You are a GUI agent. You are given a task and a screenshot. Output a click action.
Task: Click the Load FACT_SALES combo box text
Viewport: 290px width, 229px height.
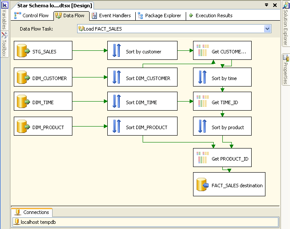pyautogui.click(x=103, y=29)
